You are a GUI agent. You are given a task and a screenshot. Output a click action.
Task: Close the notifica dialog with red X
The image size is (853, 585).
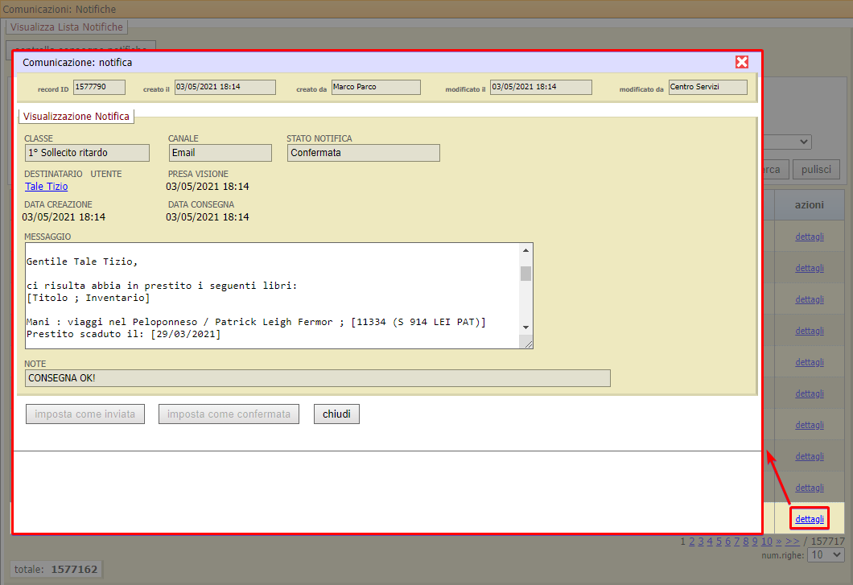(x=742, y=62)
